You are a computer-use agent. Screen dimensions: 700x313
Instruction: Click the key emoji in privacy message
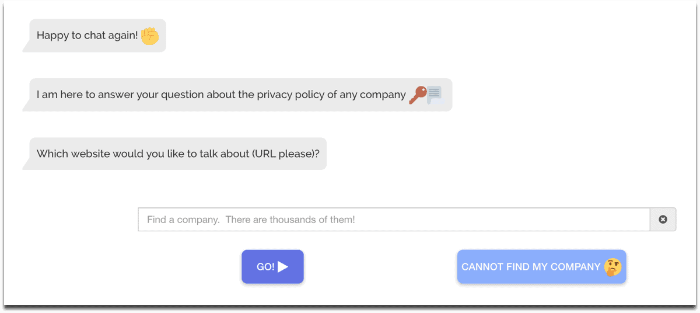tap(417, 95)
